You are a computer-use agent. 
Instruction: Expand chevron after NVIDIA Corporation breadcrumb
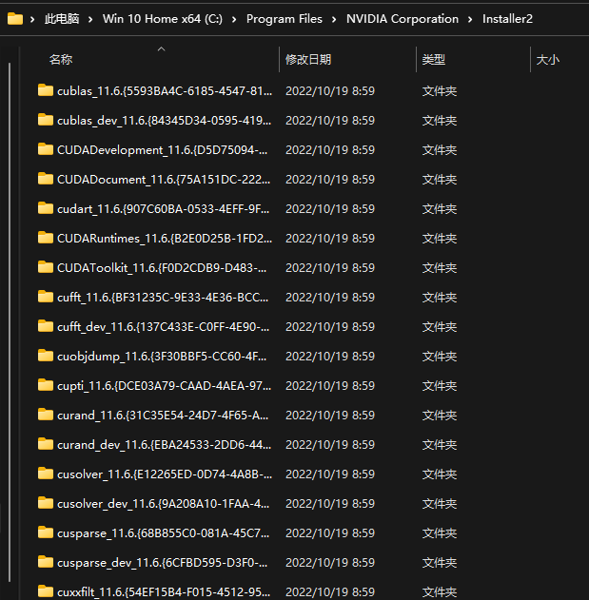470,19
